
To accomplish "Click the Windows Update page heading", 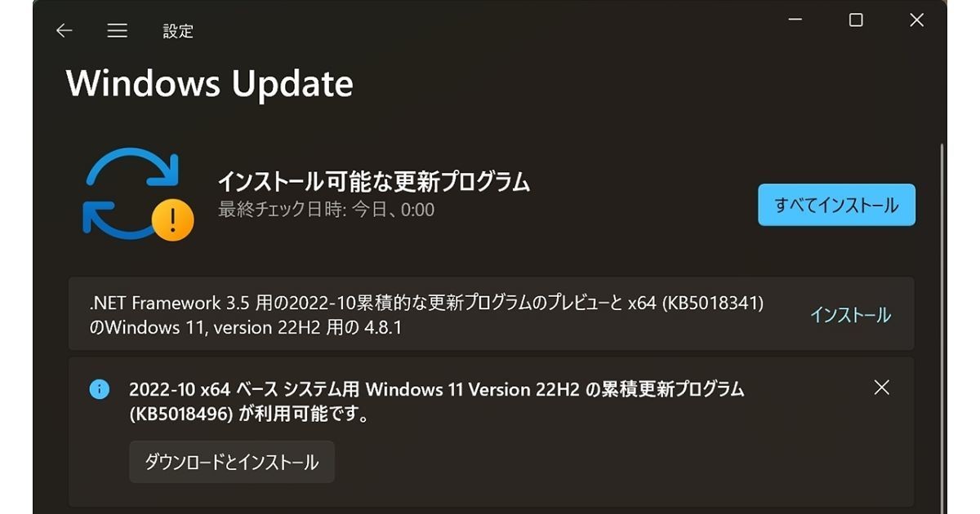I will [210, 83].
